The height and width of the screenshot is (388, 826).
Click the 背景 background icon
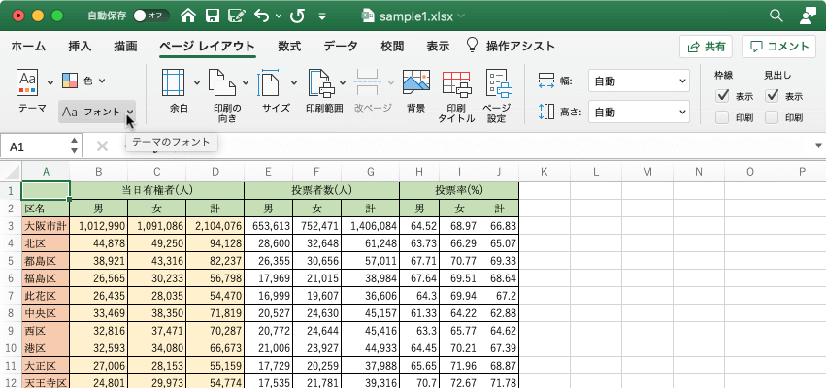(415, 82)
